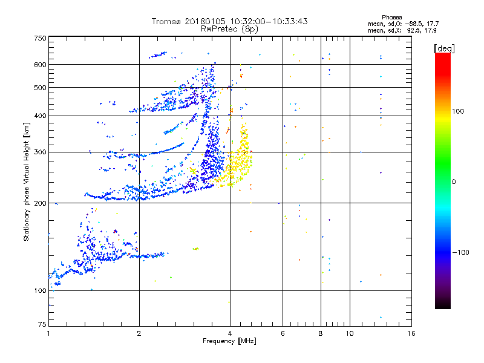Click the x-axis tick label '4'

point(230,333)
